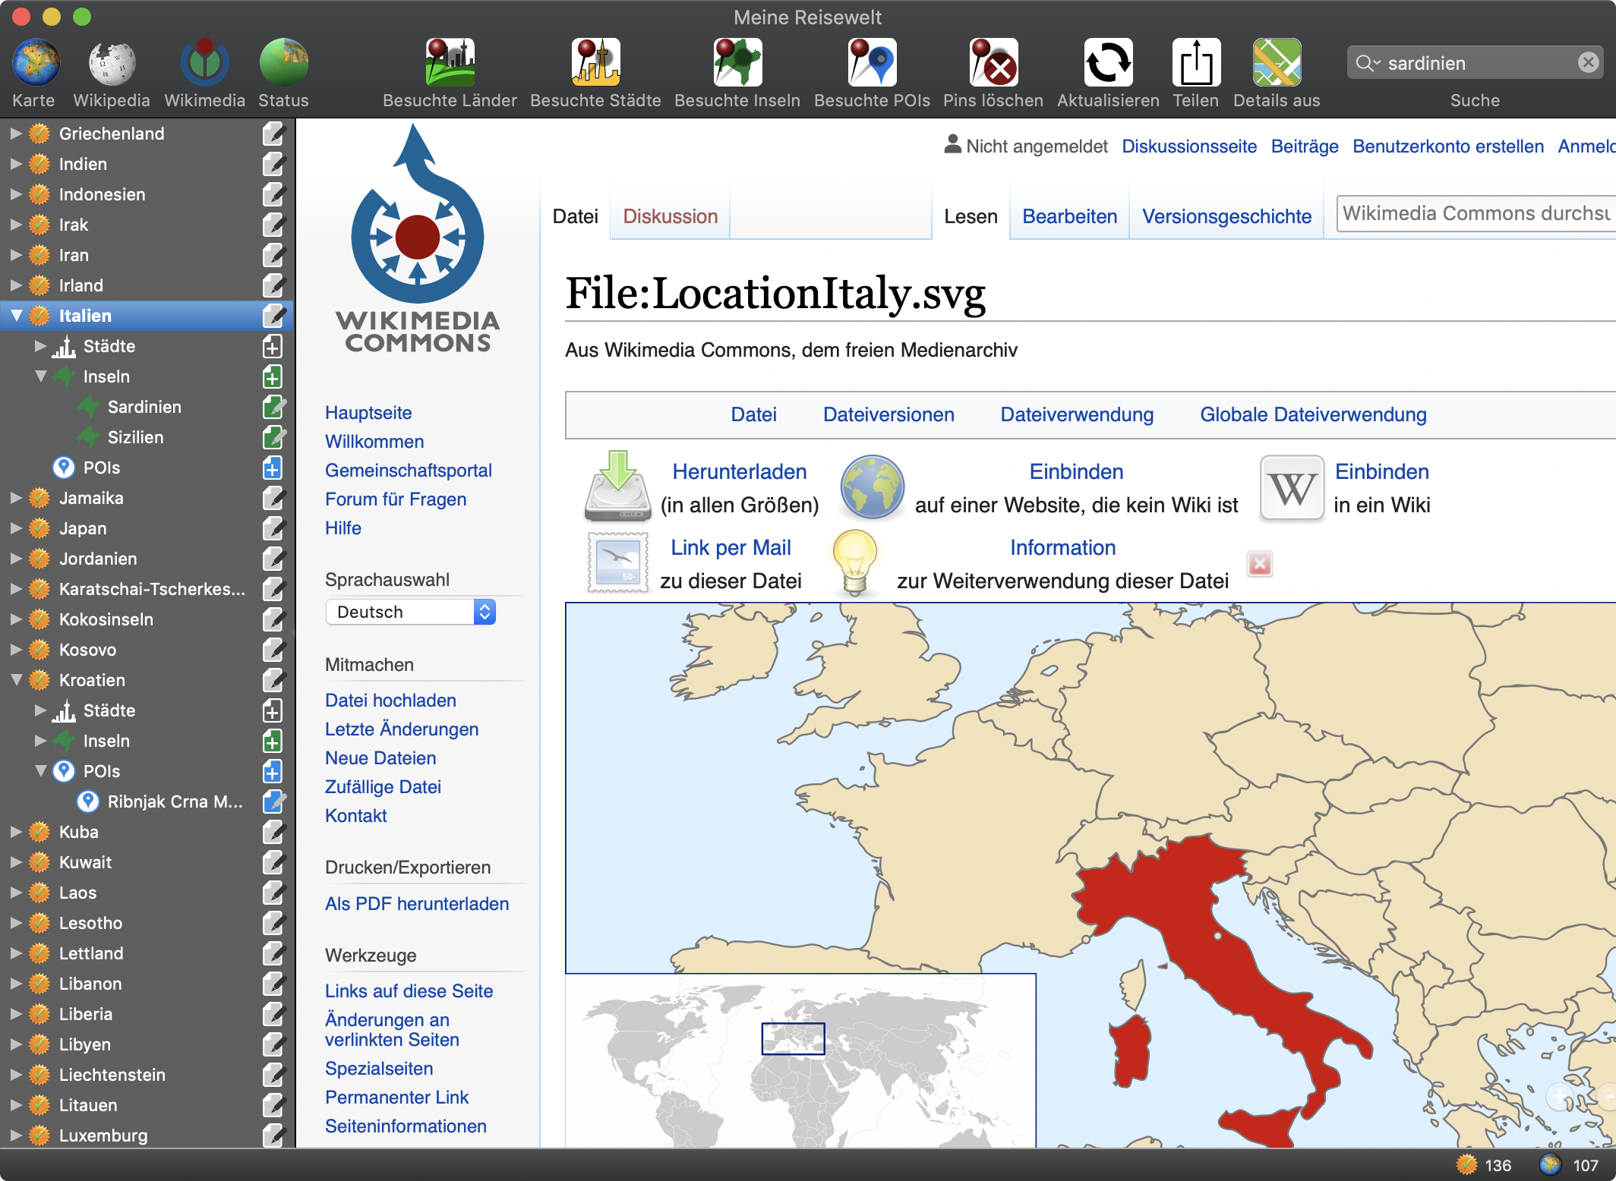The width and height of the screenshot is (1616, 1181).
Task: Click the Link per Mail link
Action: (x=731, y=547)
